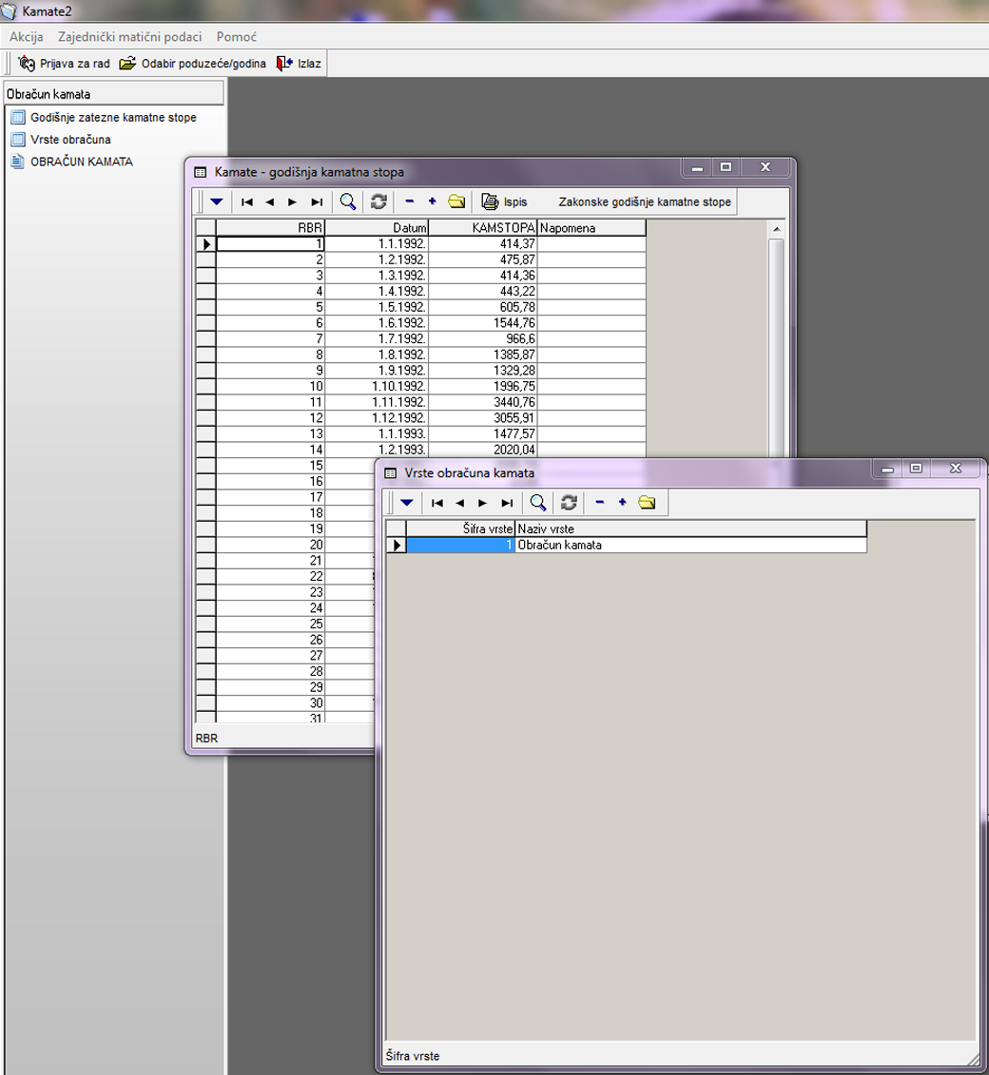Screen dimensions: 989x1075
Task: Go to next record in Vrste obračuna window
Action: (482, 503)
